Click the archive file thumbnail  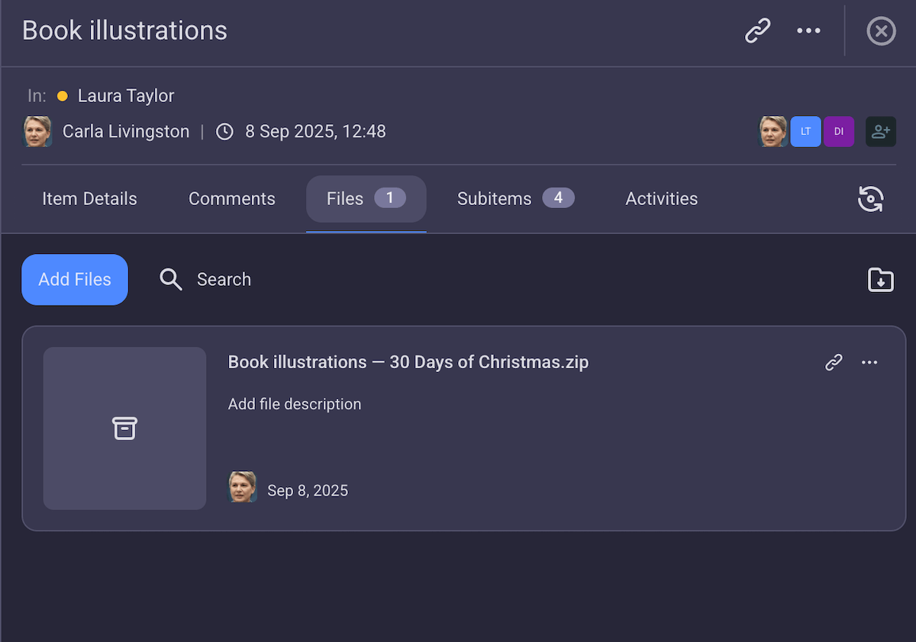click(124, 429)
